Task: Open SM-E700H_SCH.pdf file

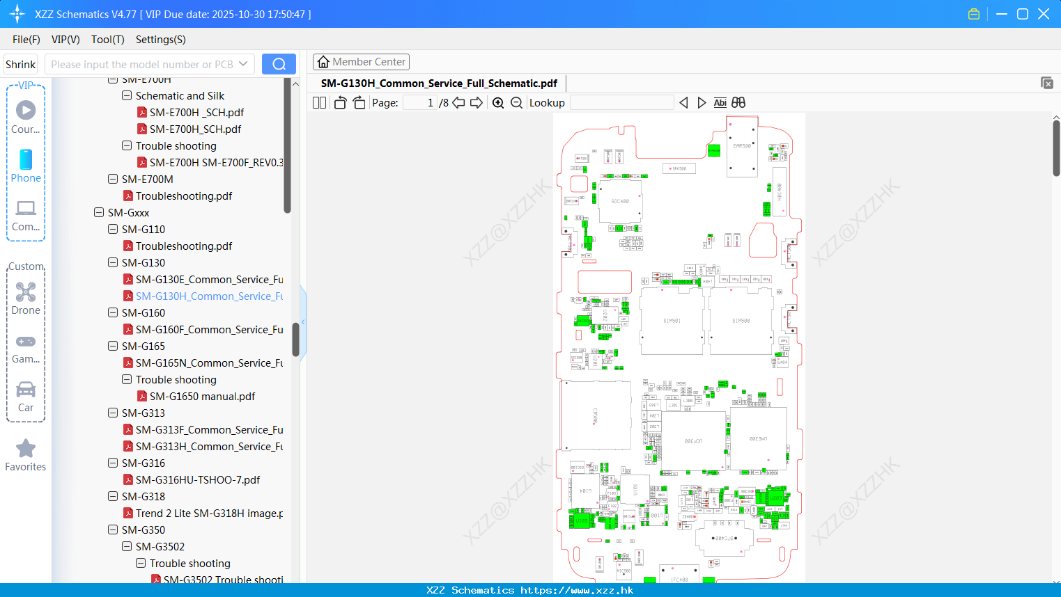Action: click(195, 129)
